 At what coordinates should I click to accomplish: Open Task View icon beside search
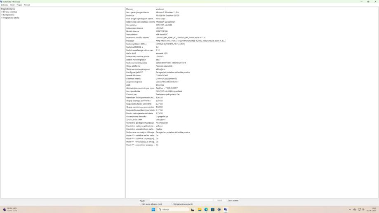point(193,209)
